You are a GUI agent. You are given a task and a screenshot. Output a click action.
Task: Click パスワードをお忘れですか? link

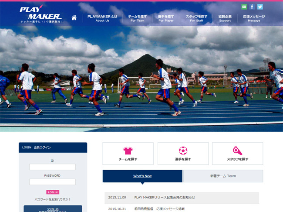point(53,199)
